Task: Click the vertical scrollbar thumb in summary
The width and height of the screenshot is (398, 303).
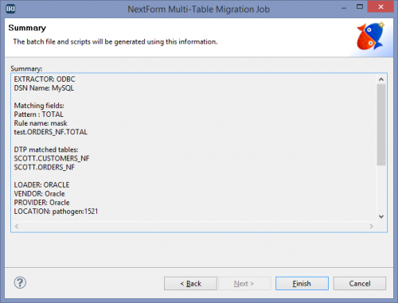Action: pos(381,125)
